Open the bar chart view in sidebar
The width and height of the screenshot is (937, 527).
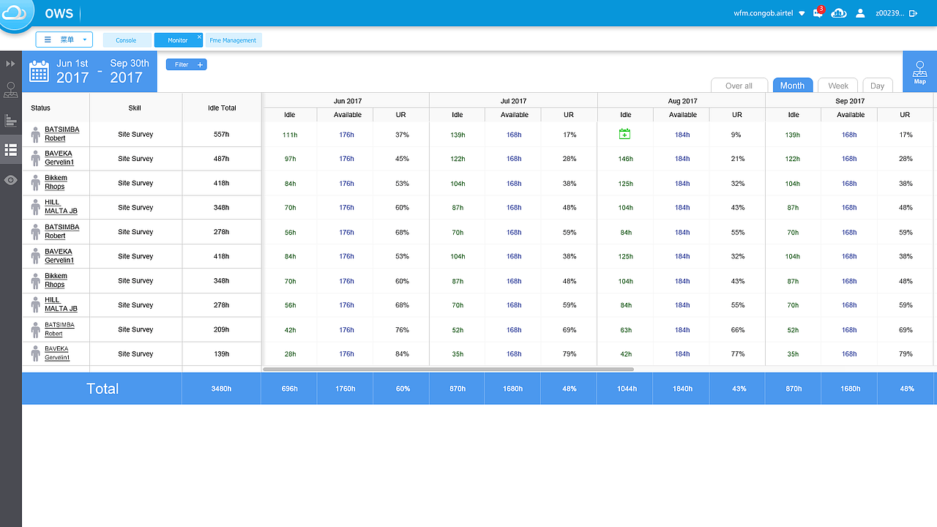[x=11, y=120]
